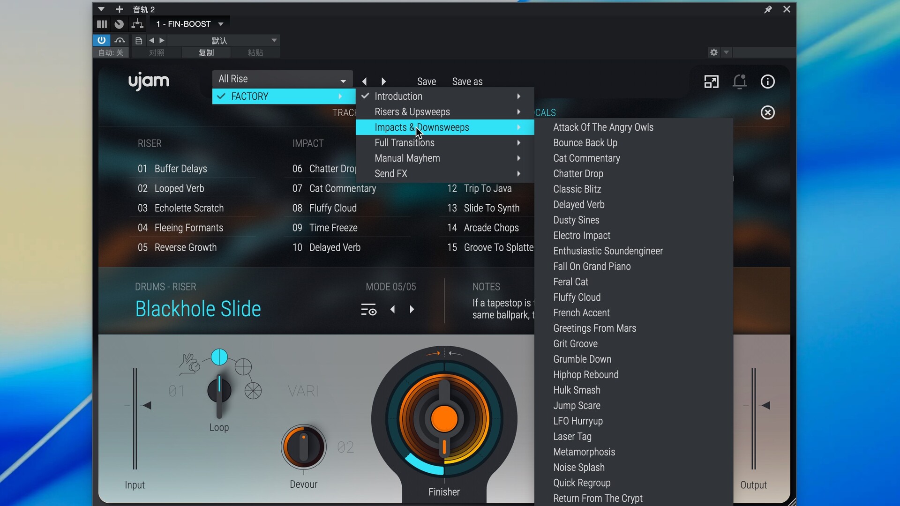This screenshot has width=900, height=506.
Task: Open the macro knob controls icon
Action: tap(119, 24)
